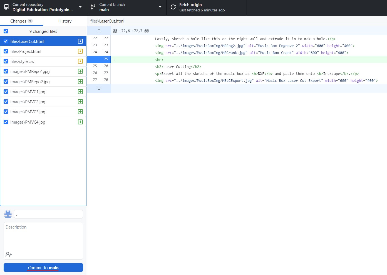The height and width of the screenshot is (275, 387).
Task: Click the commit author avatar icon
Action: (8, 214)
